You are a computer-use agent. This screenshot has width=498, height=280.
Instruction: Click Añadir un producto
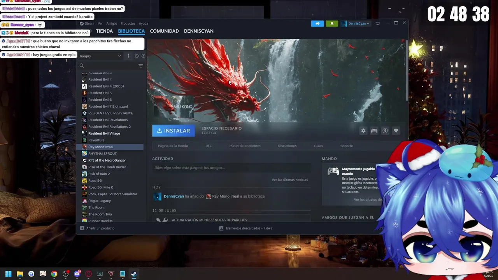pyautogui.click(x=100, y=228)
